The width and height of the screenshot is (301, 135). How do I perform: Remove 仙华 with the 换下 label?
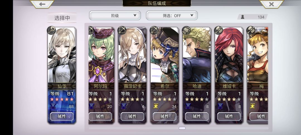[62, 74]
